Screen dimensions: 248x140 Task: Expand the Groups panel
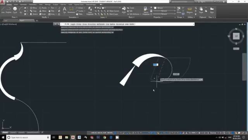[x=180, y=17]
